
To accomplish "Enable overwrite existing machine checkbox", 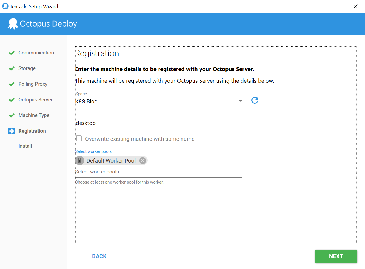I will (x=79, y=139).
